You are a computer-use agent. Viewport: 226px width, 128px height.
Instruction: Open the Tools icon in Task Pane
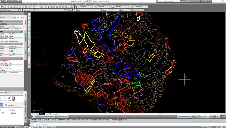tap(9, 98)
